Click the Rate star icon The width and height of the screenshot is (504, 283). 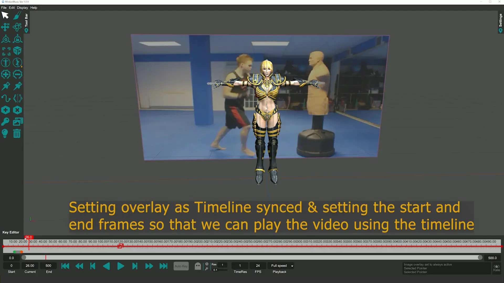(496, 268)
